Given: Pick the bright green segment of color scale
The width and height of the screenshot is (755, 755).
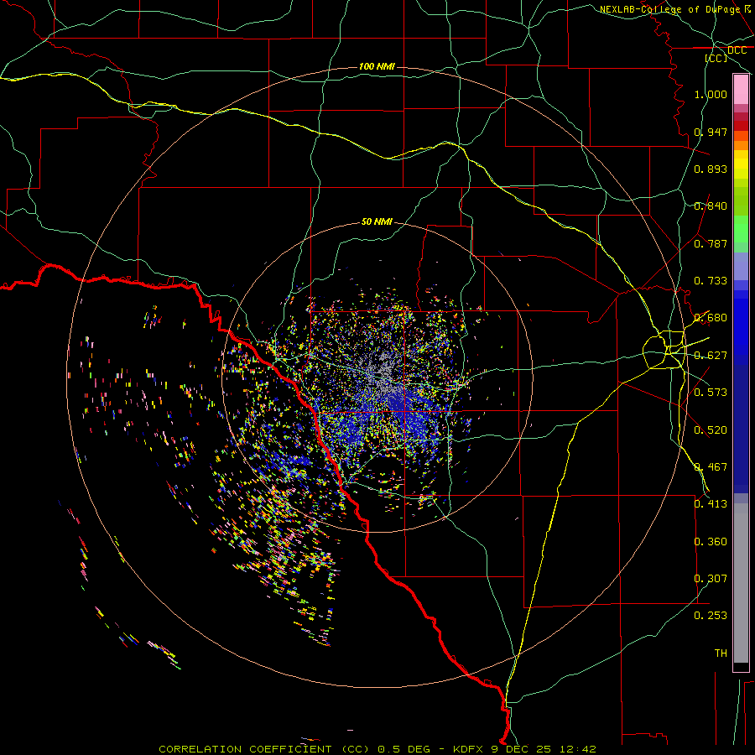Looking at the screenshot, I should click(741, 227).
